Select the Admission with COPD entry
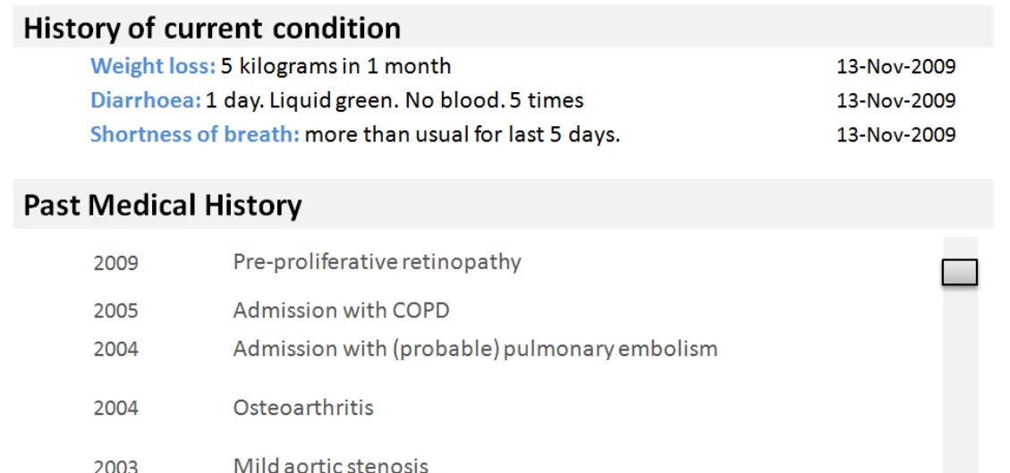 click(341, 310)
